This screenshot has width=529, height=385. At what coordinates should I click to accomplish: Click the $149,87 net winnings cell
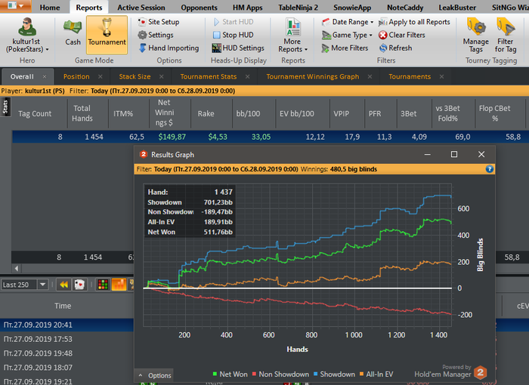[x=172, y=137]
